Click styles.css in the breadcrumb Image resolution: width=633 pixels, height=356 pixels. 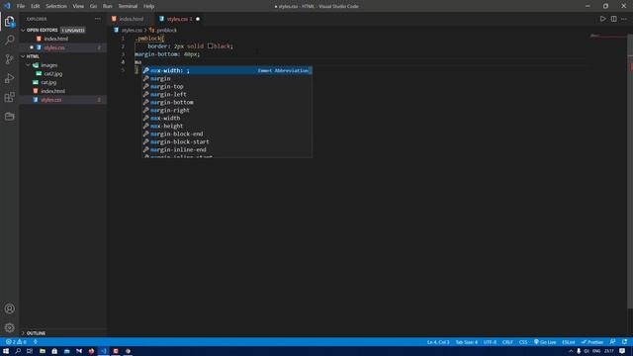[x=132, y=31]
